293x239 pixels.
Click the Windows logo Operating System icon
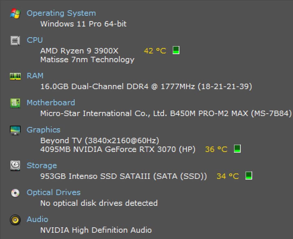[x=15, y=13]
